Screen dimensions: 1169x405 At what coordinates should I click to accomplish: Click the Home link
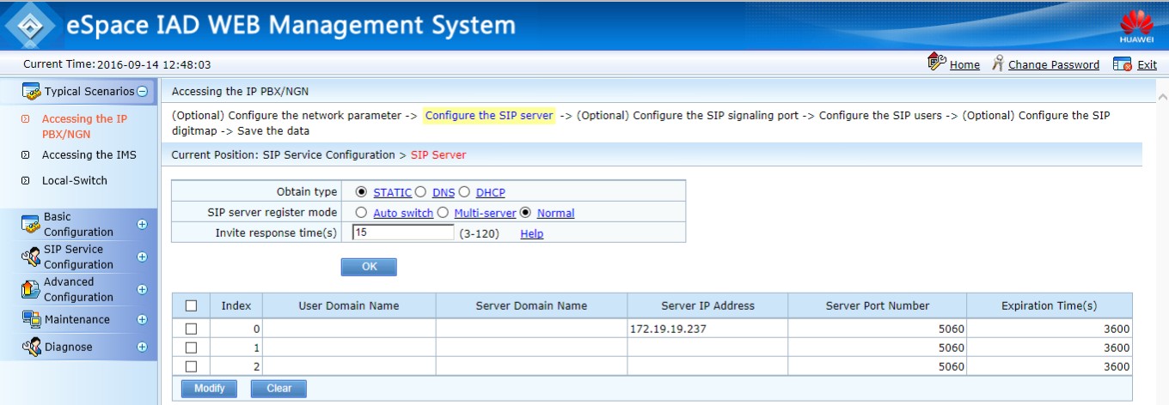click(964, 64)
